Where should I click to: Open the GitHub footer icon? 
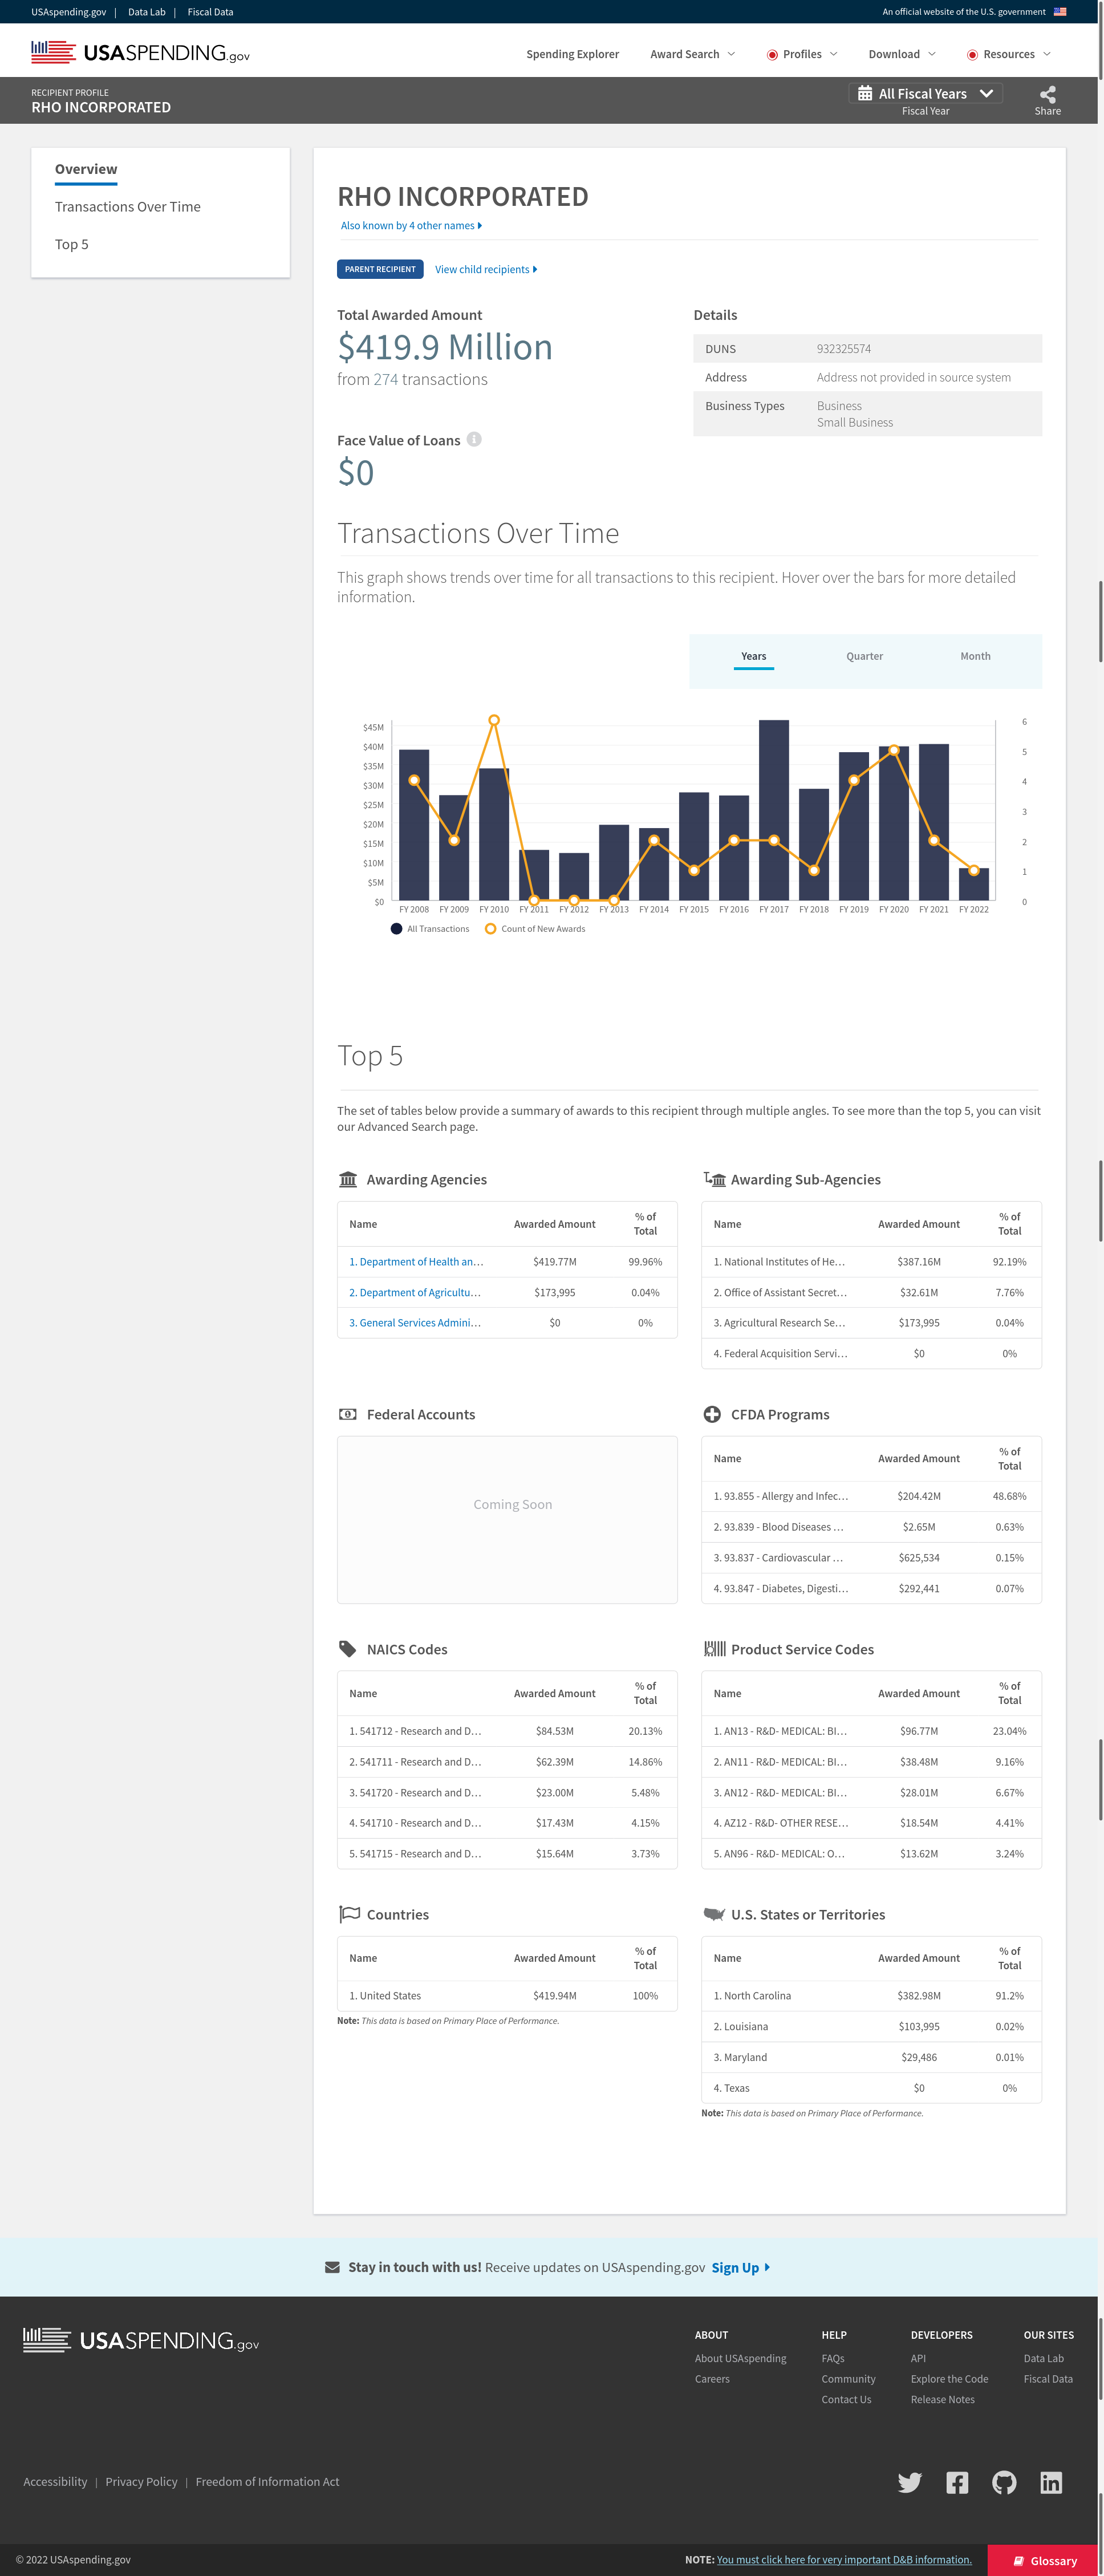(x=1004, y=2482)
